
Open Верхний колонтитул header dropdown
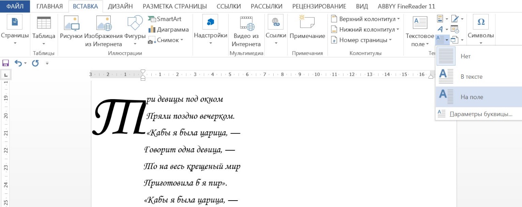coord(365,19)
